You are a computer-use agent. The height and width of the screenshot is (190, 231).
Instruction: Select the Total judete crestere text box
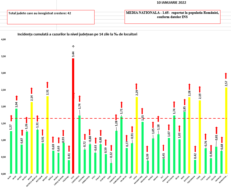(50, 17)
